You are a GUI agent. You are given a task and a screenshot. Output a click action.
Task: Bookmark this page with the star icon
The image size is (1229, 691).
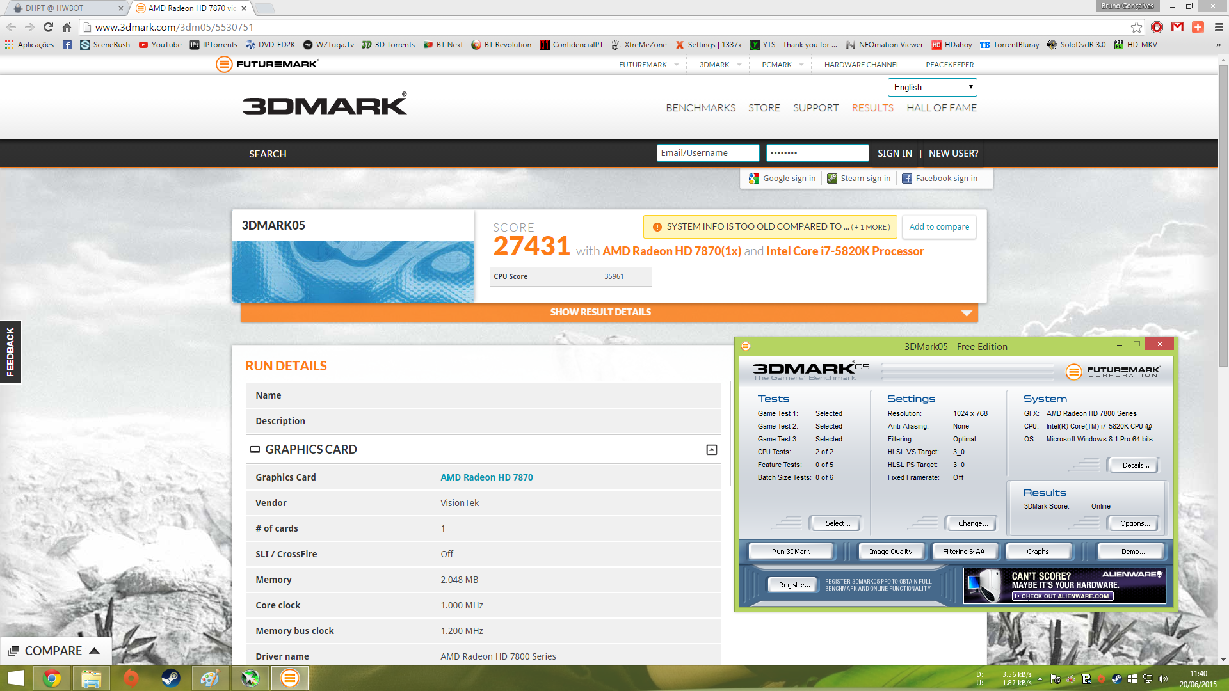click(1136, 27)
